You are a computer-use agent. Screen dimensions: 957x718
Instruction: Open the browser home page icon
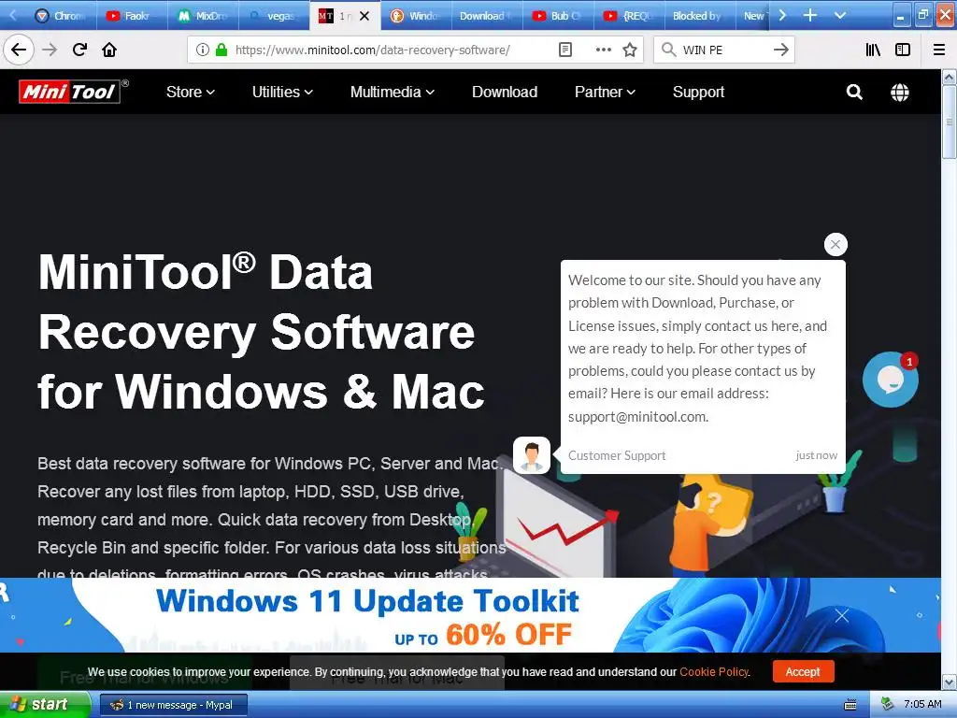coord(109,50)
